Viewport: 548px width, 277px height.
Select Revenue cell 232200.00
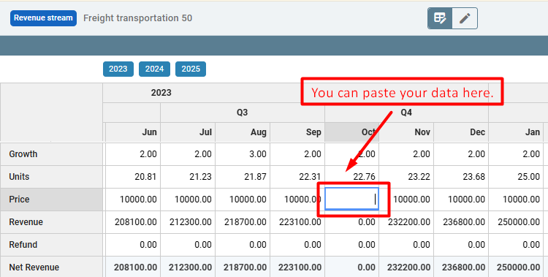406,222
